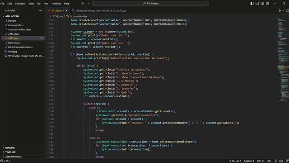Restore the VS Code window
The width and height of the screenshot is (289, 163).
click(x=284, y=3)
